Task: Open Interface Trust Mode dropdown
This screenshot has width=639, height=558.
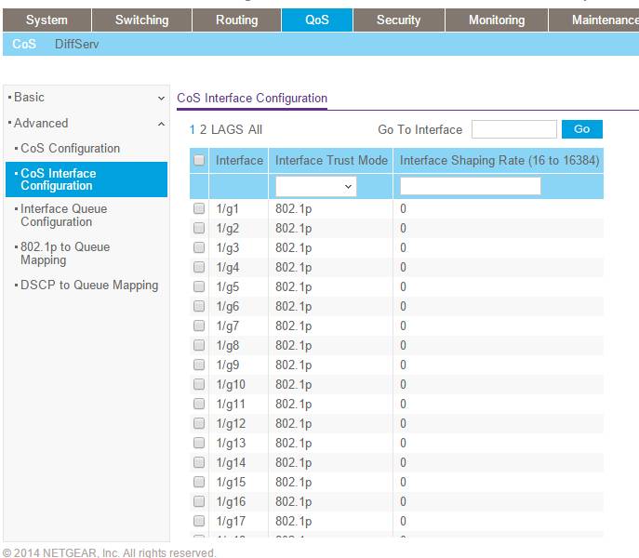Action: [316, 186]
